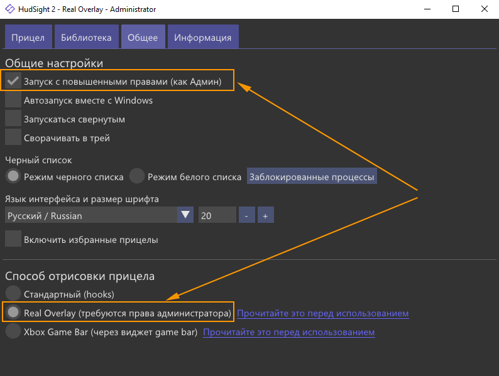Open the Информация tab

[x=202, y=37]
